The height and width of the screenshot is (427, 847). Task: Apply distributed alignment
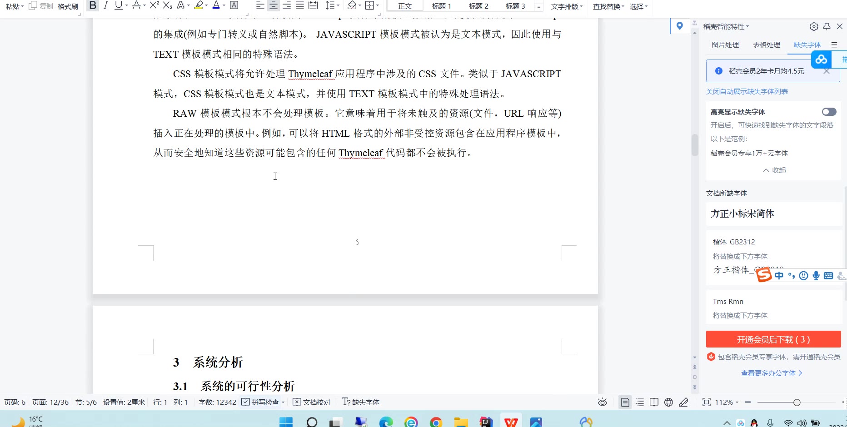pyautogui.click(x=313, y=5)
